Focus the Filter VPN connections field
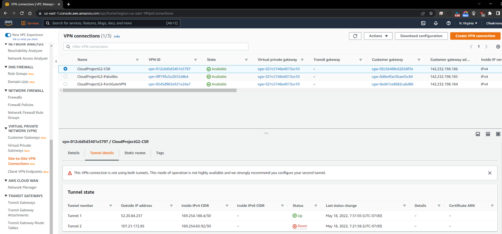 156,47
